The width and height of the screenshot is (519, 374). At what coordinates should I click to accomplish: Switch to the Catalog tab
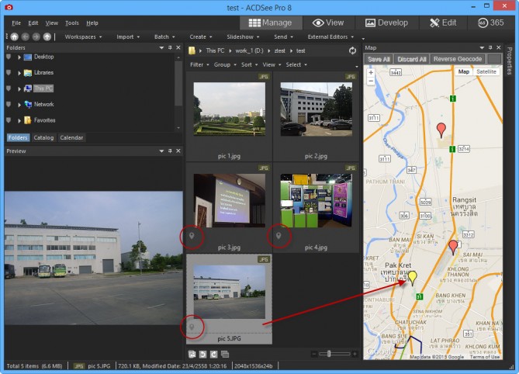(43, 137)
